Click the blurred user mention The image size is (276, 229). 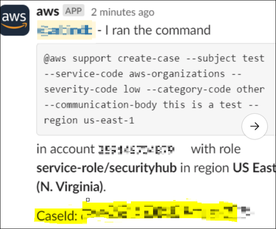(x=65, y=30)
